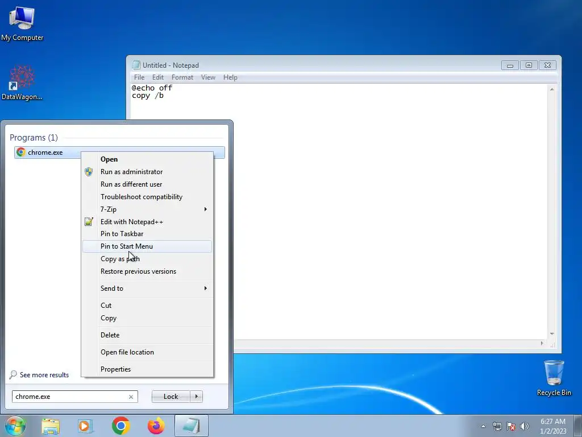The width and height of the screenshot is (582, 437).
Task: Open Properties from the context menu
Action: pyautogui.click(x=147, y=369)
